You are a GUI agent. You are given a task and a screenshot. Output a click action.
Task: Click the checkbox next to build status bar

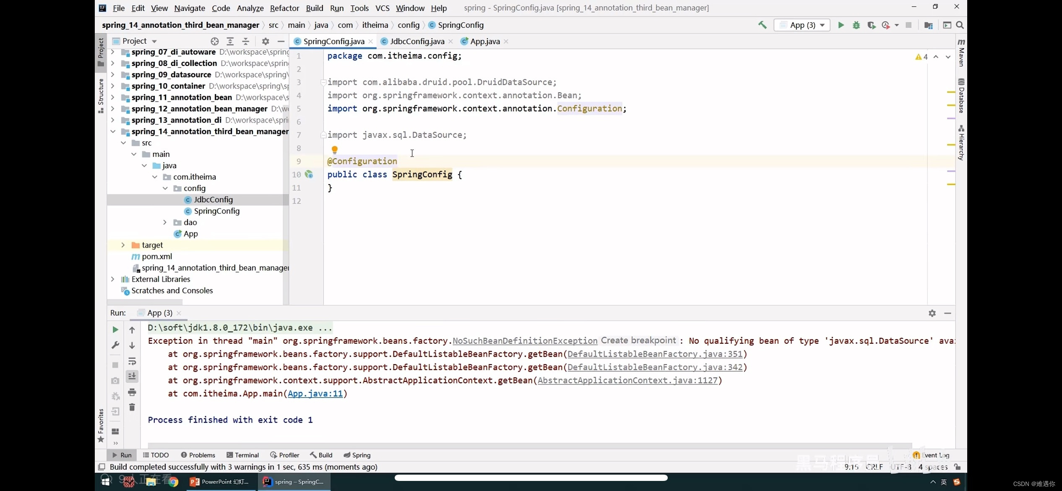tap(102, 467)
